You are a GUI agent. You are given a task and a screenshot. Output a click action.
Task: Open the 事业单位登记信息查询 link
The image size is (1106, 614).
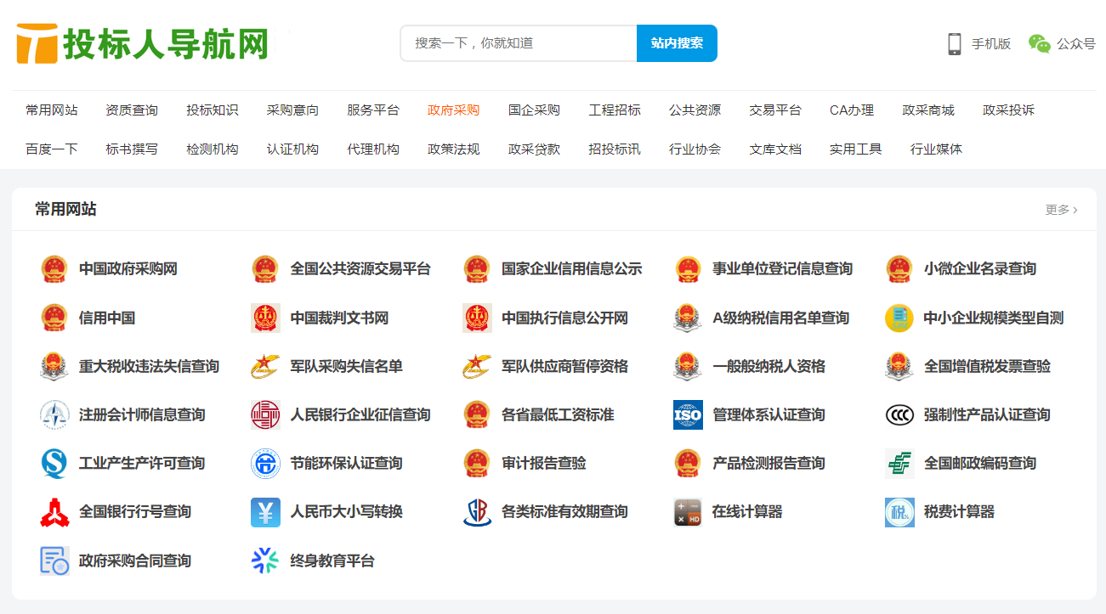783,269
